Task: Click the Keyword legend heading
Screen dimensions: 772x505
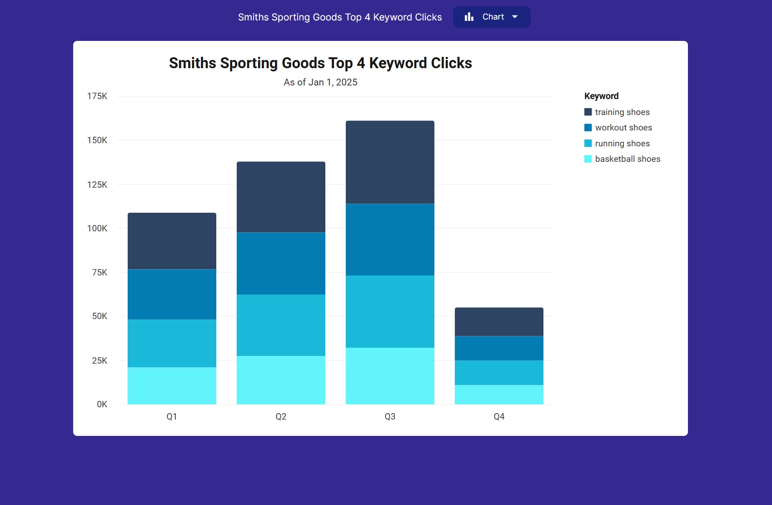Action: tap(601, 96)
